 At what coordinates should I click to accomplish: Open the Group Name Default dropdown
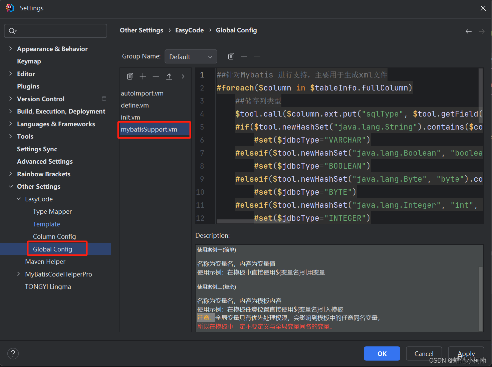pos(191,56)
